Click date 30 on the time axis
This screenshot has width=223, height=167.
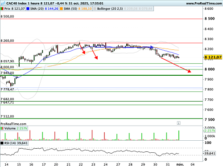pos(155,164)
